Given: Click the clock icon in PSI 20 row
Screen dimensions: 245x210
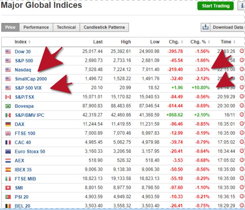Looking at the screenshot, I should click(242, 196).
